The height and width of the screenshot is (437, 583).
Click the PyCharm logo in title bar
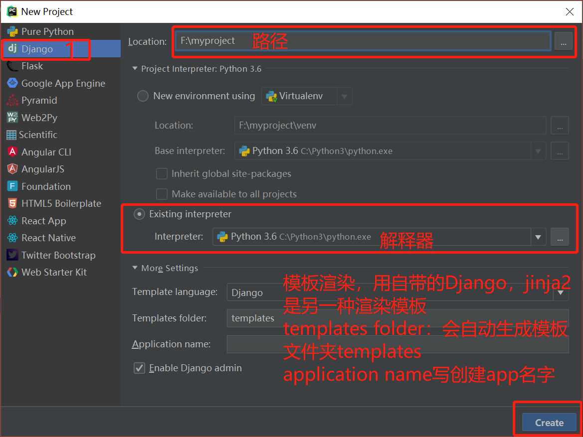(12, 11)
